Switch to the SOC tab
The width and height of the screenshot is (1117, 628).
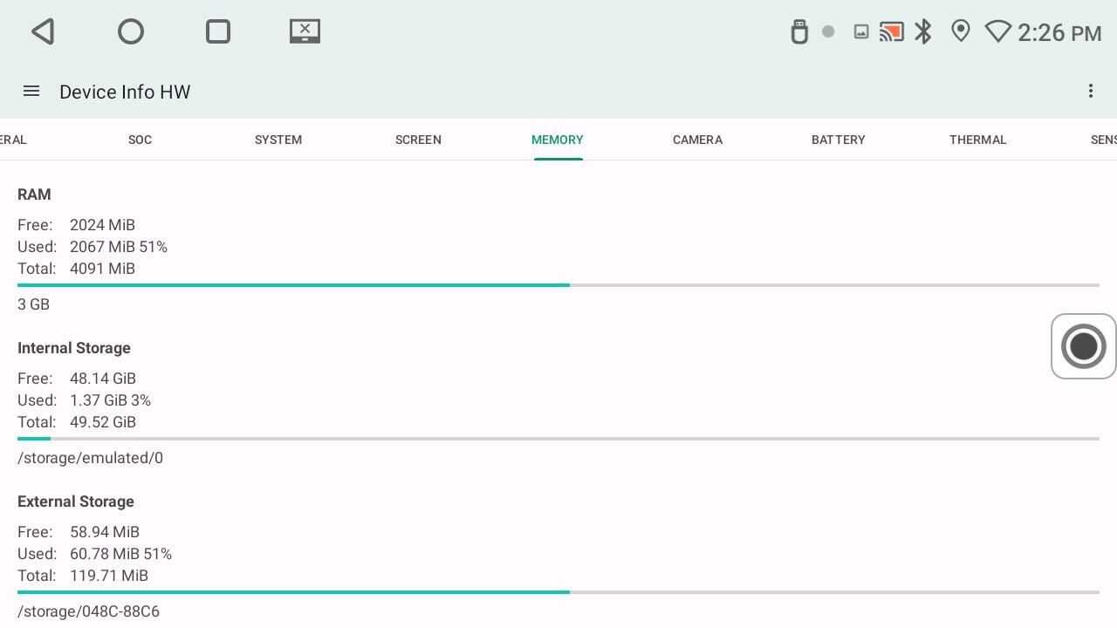tap(140, 140)
